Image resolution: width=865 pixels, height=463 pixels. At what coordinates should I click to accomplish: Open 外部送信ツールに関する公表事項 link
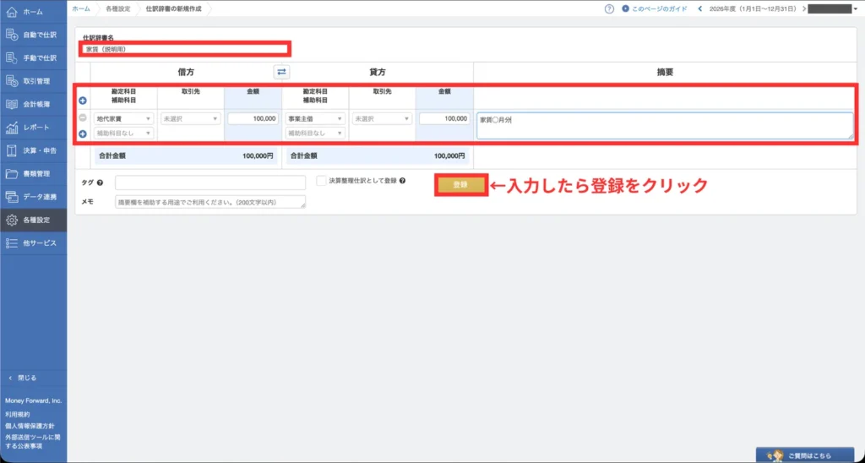point(33,442)
